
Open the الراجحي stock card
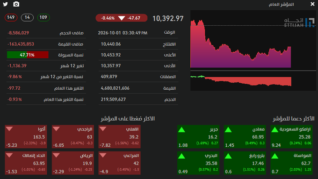(73, 136)
